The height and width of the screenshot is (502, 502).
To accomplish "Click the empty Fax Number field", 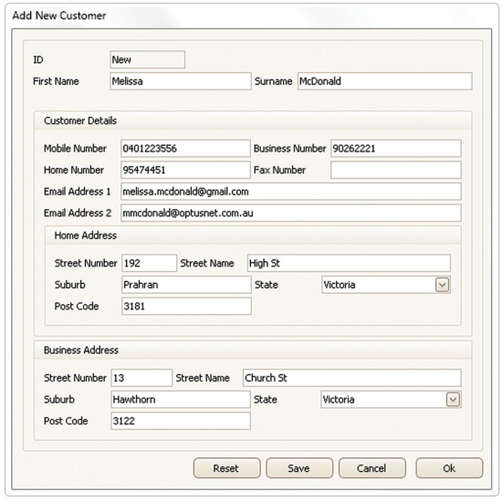I will [396, 170].
